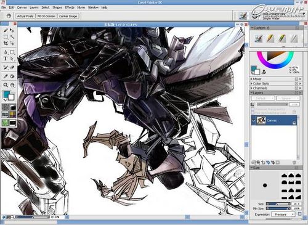Toggle Preserve Transparency checkbox
308x225 pixels.
[x=253, y=109]
